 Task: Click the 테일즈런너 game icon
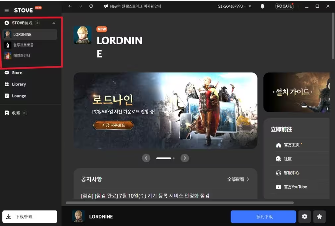point(8,56)
